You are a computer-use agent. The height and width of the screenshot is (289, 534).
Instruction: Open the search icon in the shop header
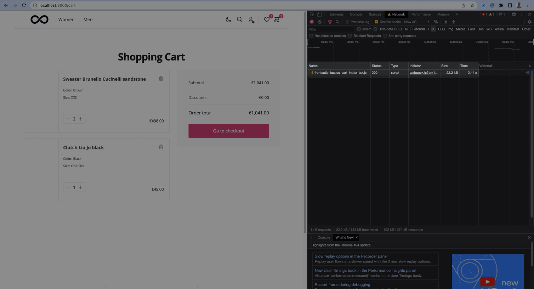pyautogui.click(x=240, y=19)
